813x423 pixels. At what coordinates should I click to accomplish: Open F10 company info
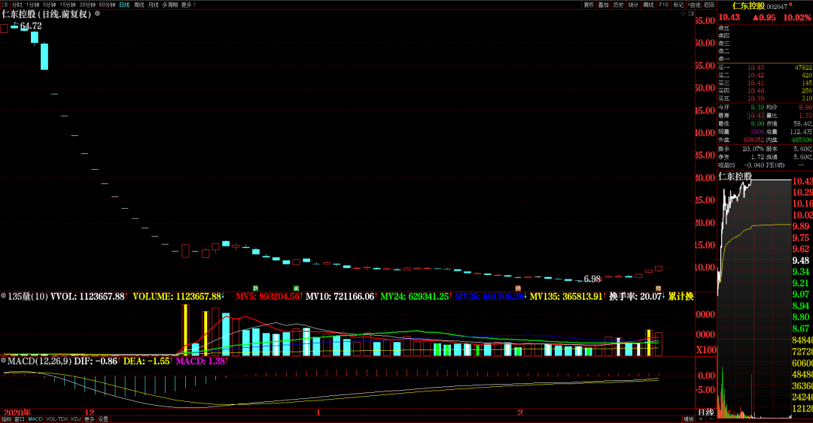click(x=664, y=5)
